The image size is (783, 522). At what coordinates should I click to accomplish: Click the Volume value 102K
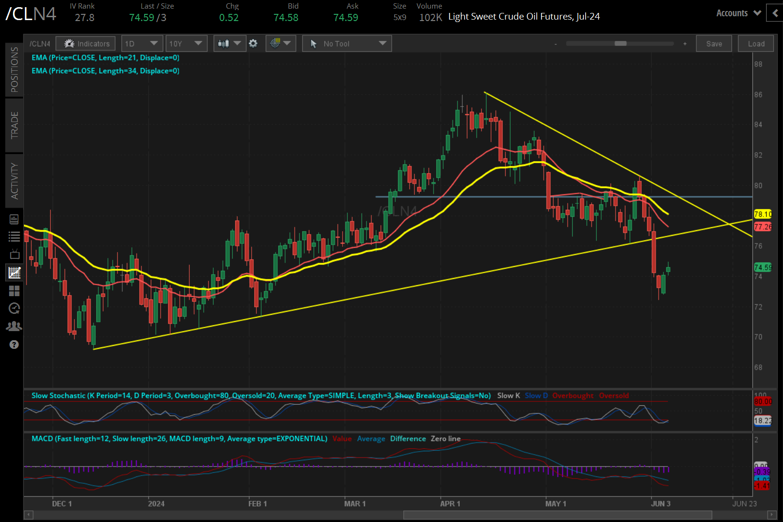pos(431,18)
